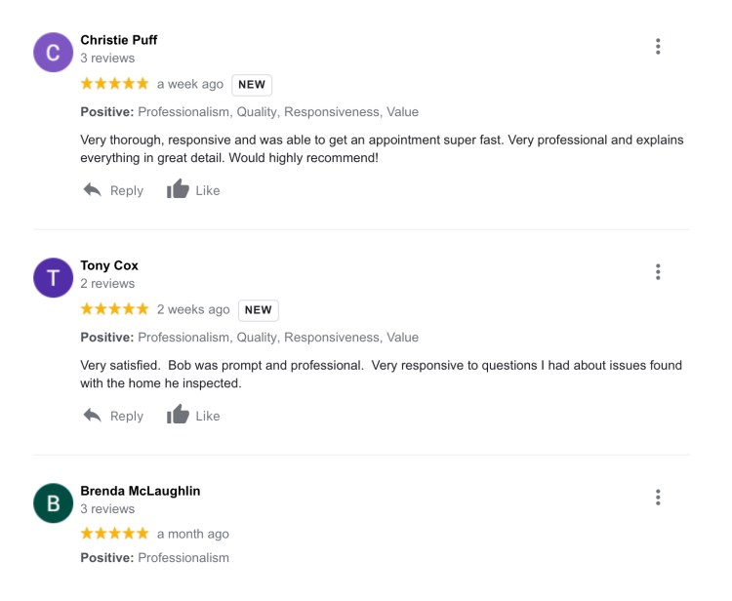The width and height of the screenshot is (732, 601).
Task: Click reply arrow icon on Tony Cox's review
Action: coord(93,416)
